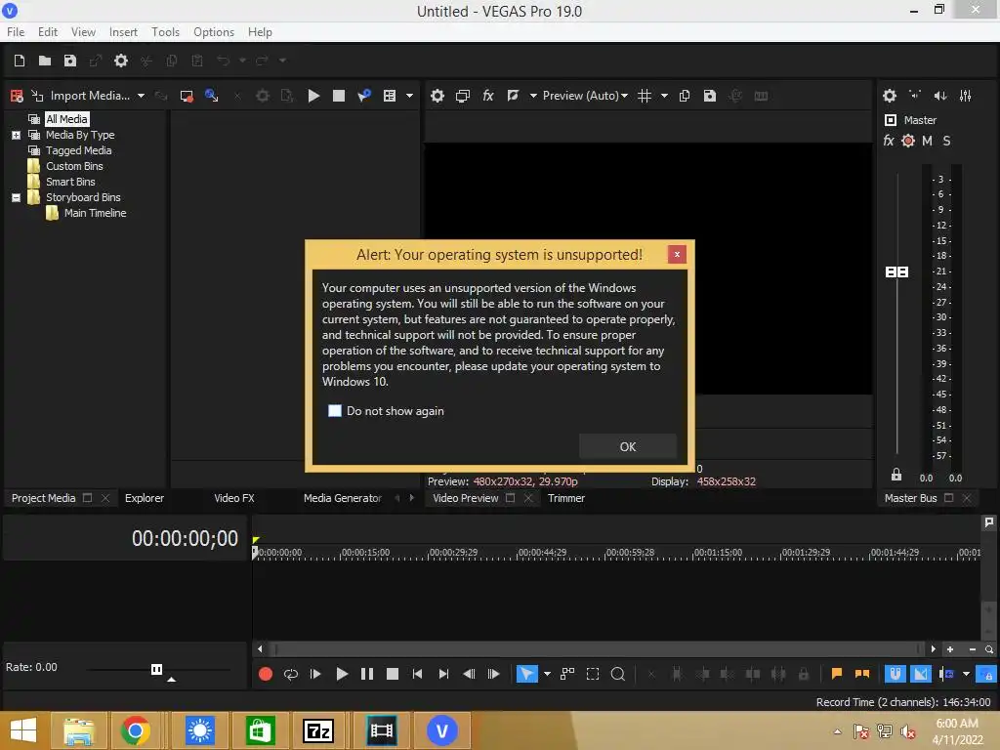The image size is (1000, 750).
Task: Collapse the Storyboard Bins node
Action: click(x=16, y=197)
